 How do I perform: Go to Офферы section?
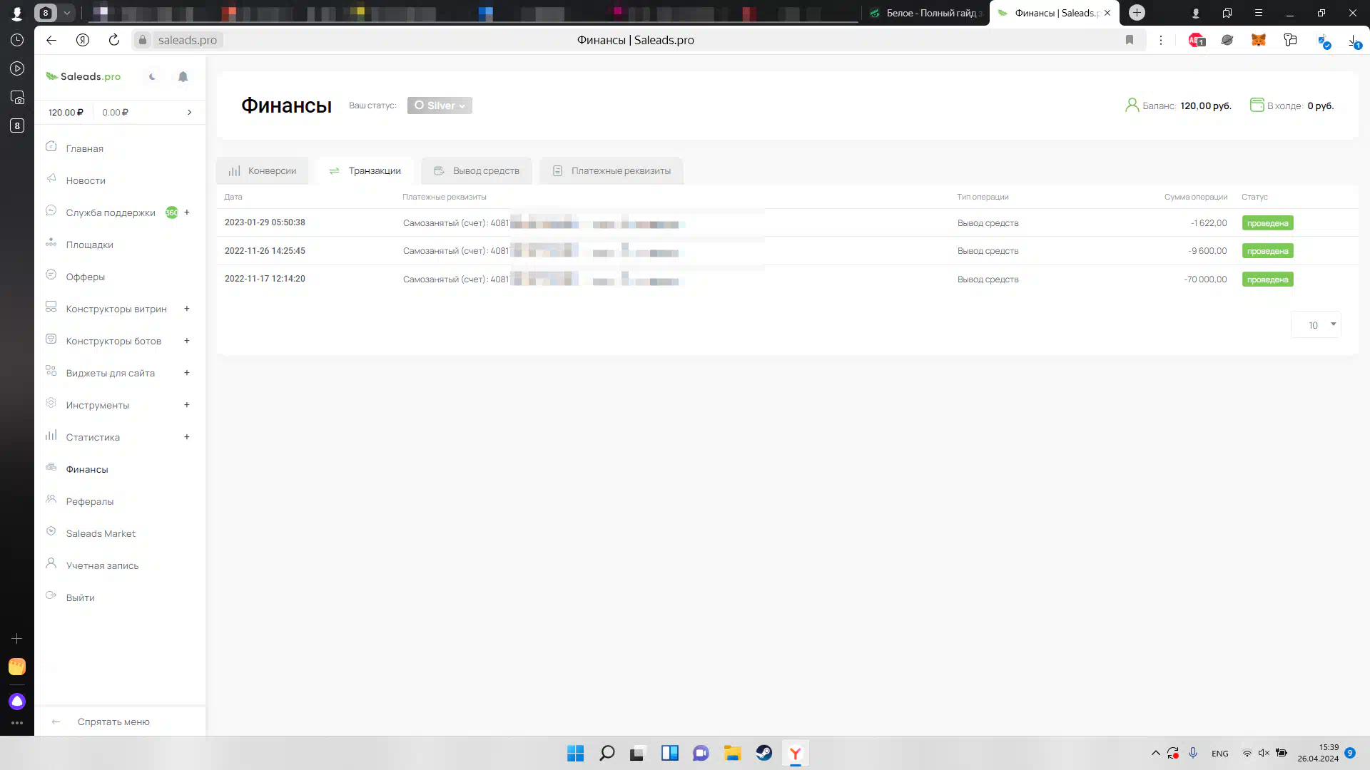[85, 277]
